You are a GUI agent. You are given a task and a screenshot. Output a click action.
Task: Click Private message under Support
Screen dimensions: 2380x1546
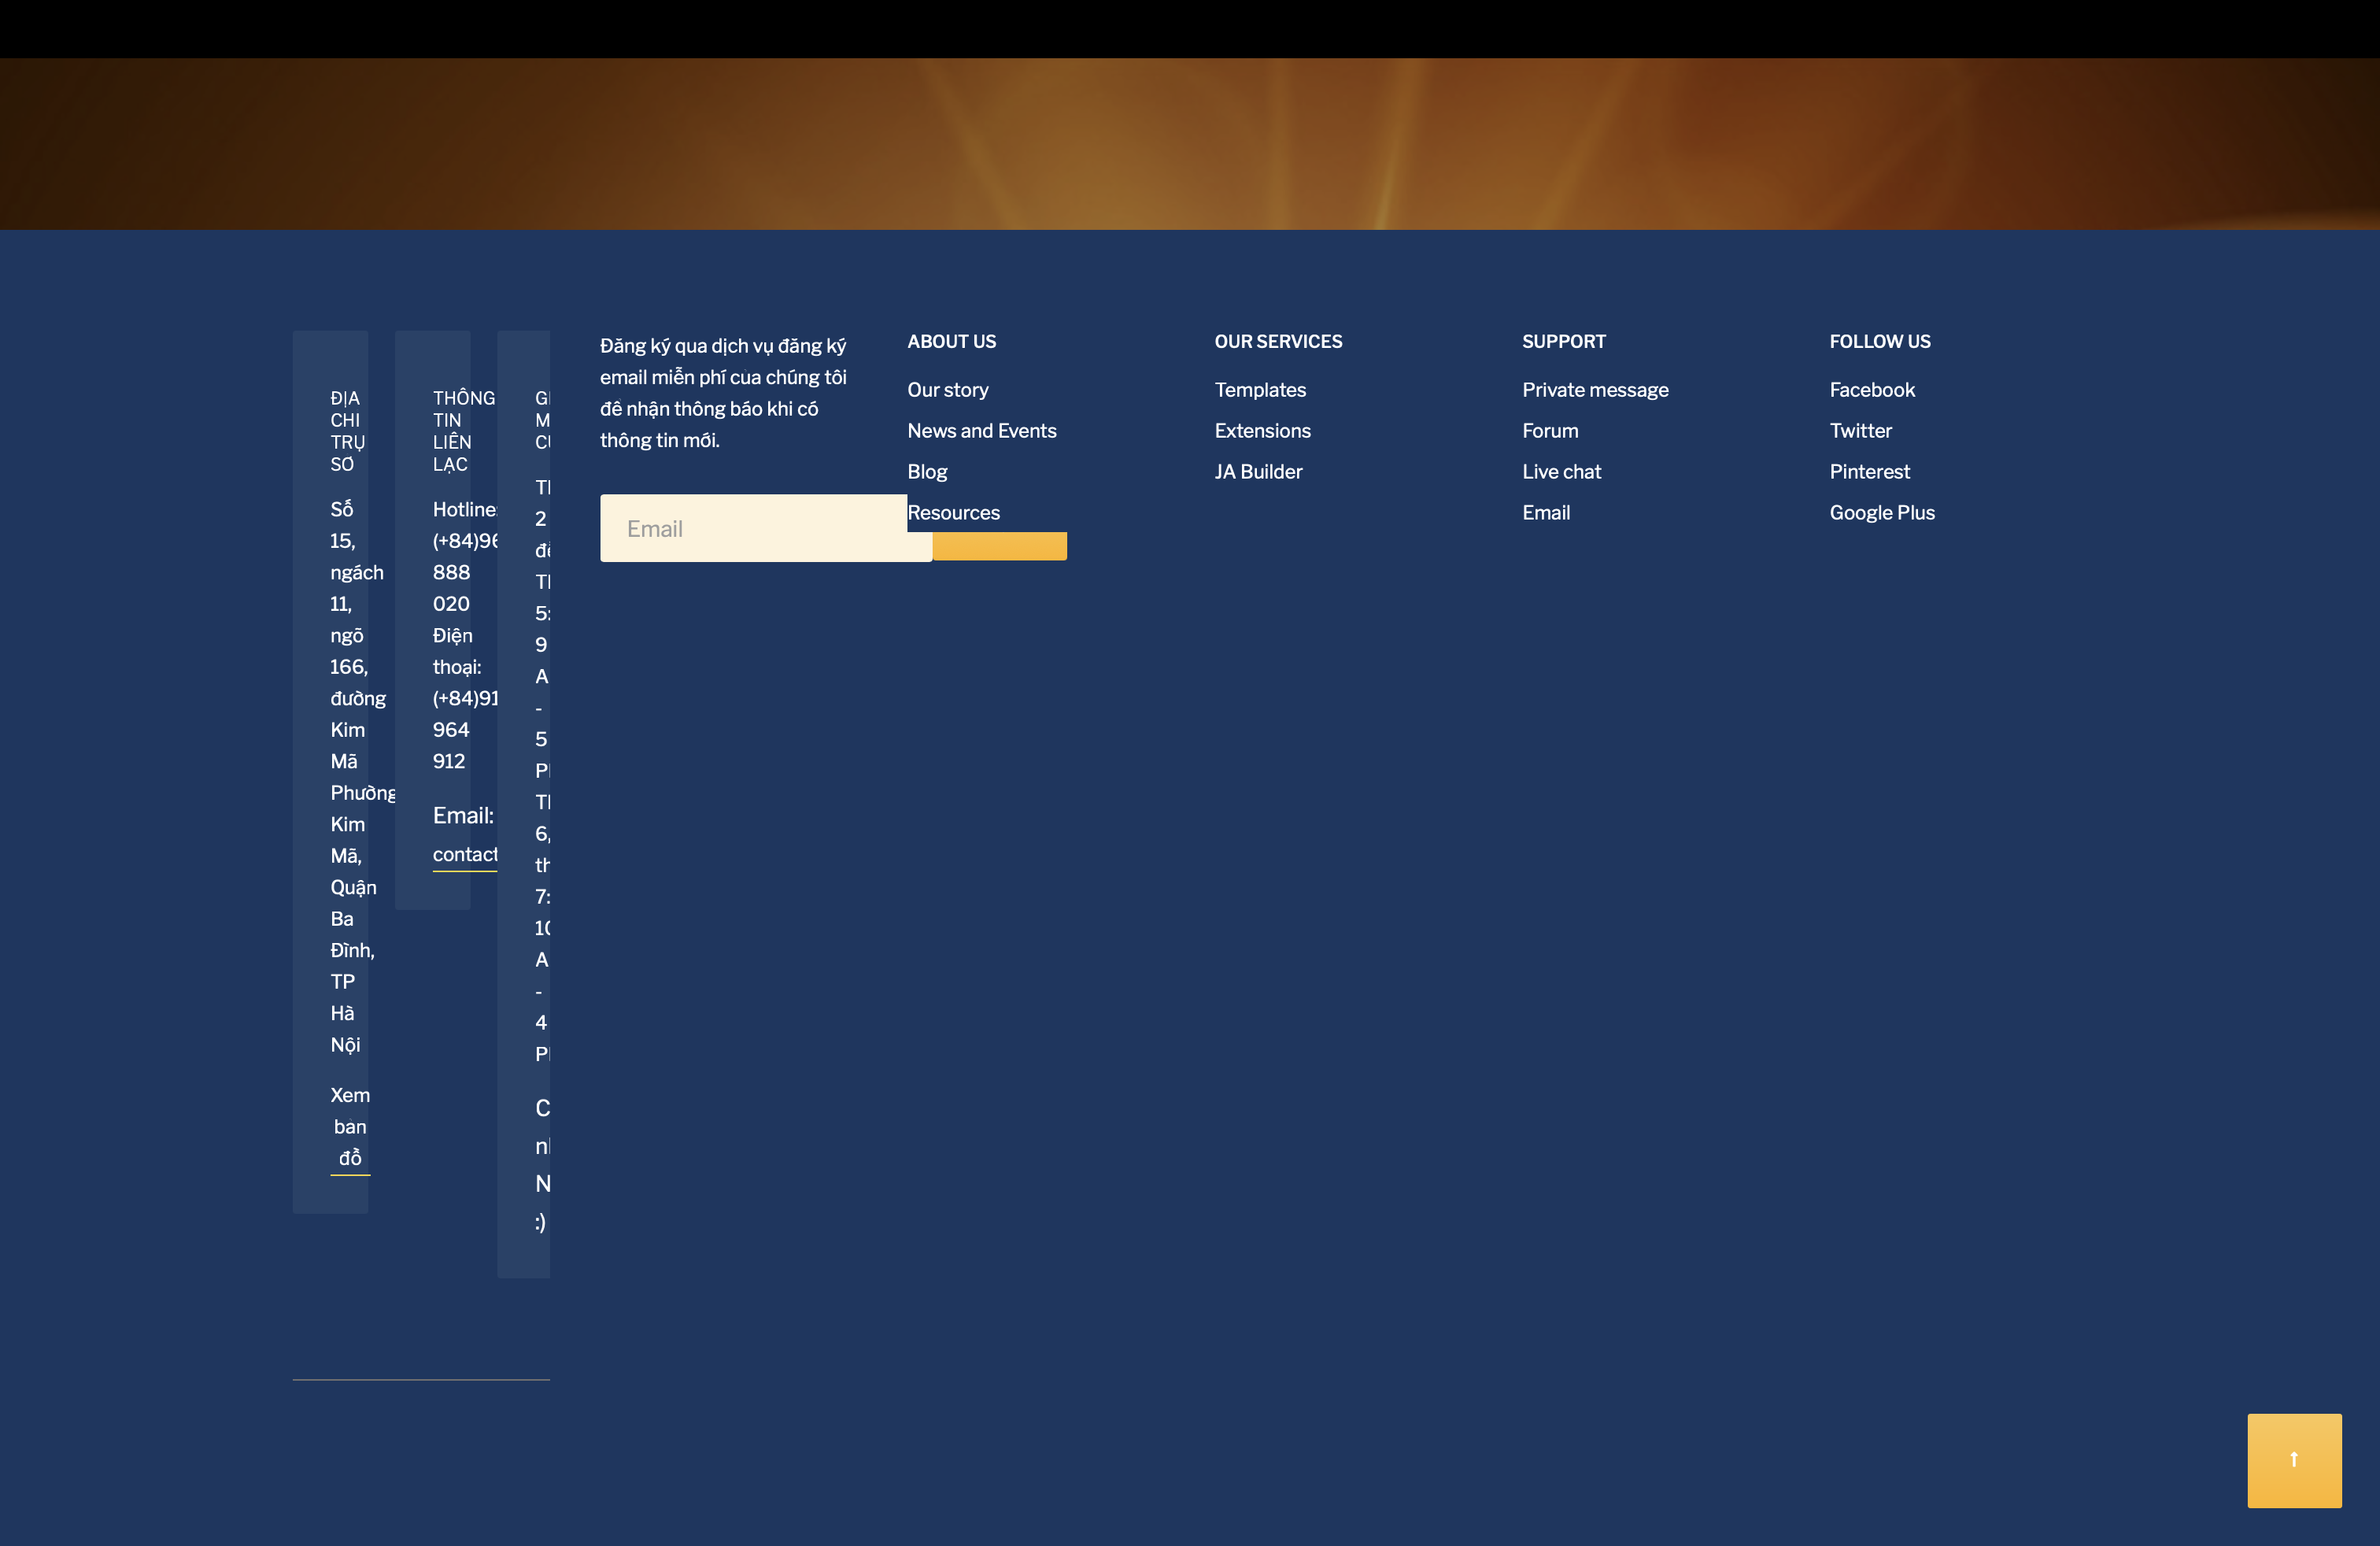point(1594,390)
